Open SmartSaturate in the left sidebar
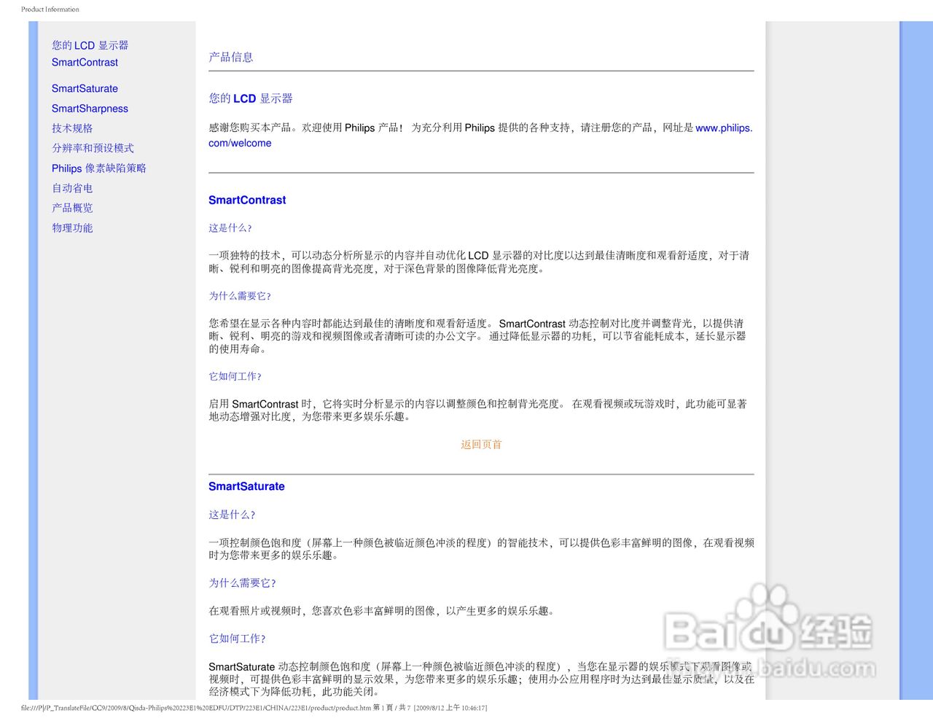The height and width of the screenshot is (721, 933). 85,89
